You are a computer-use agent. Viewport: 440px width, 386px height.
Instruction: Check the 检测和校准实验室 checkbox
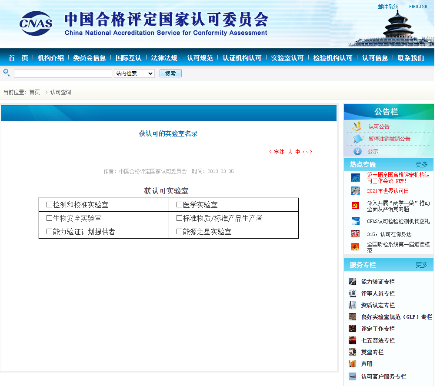click(49, 205)
